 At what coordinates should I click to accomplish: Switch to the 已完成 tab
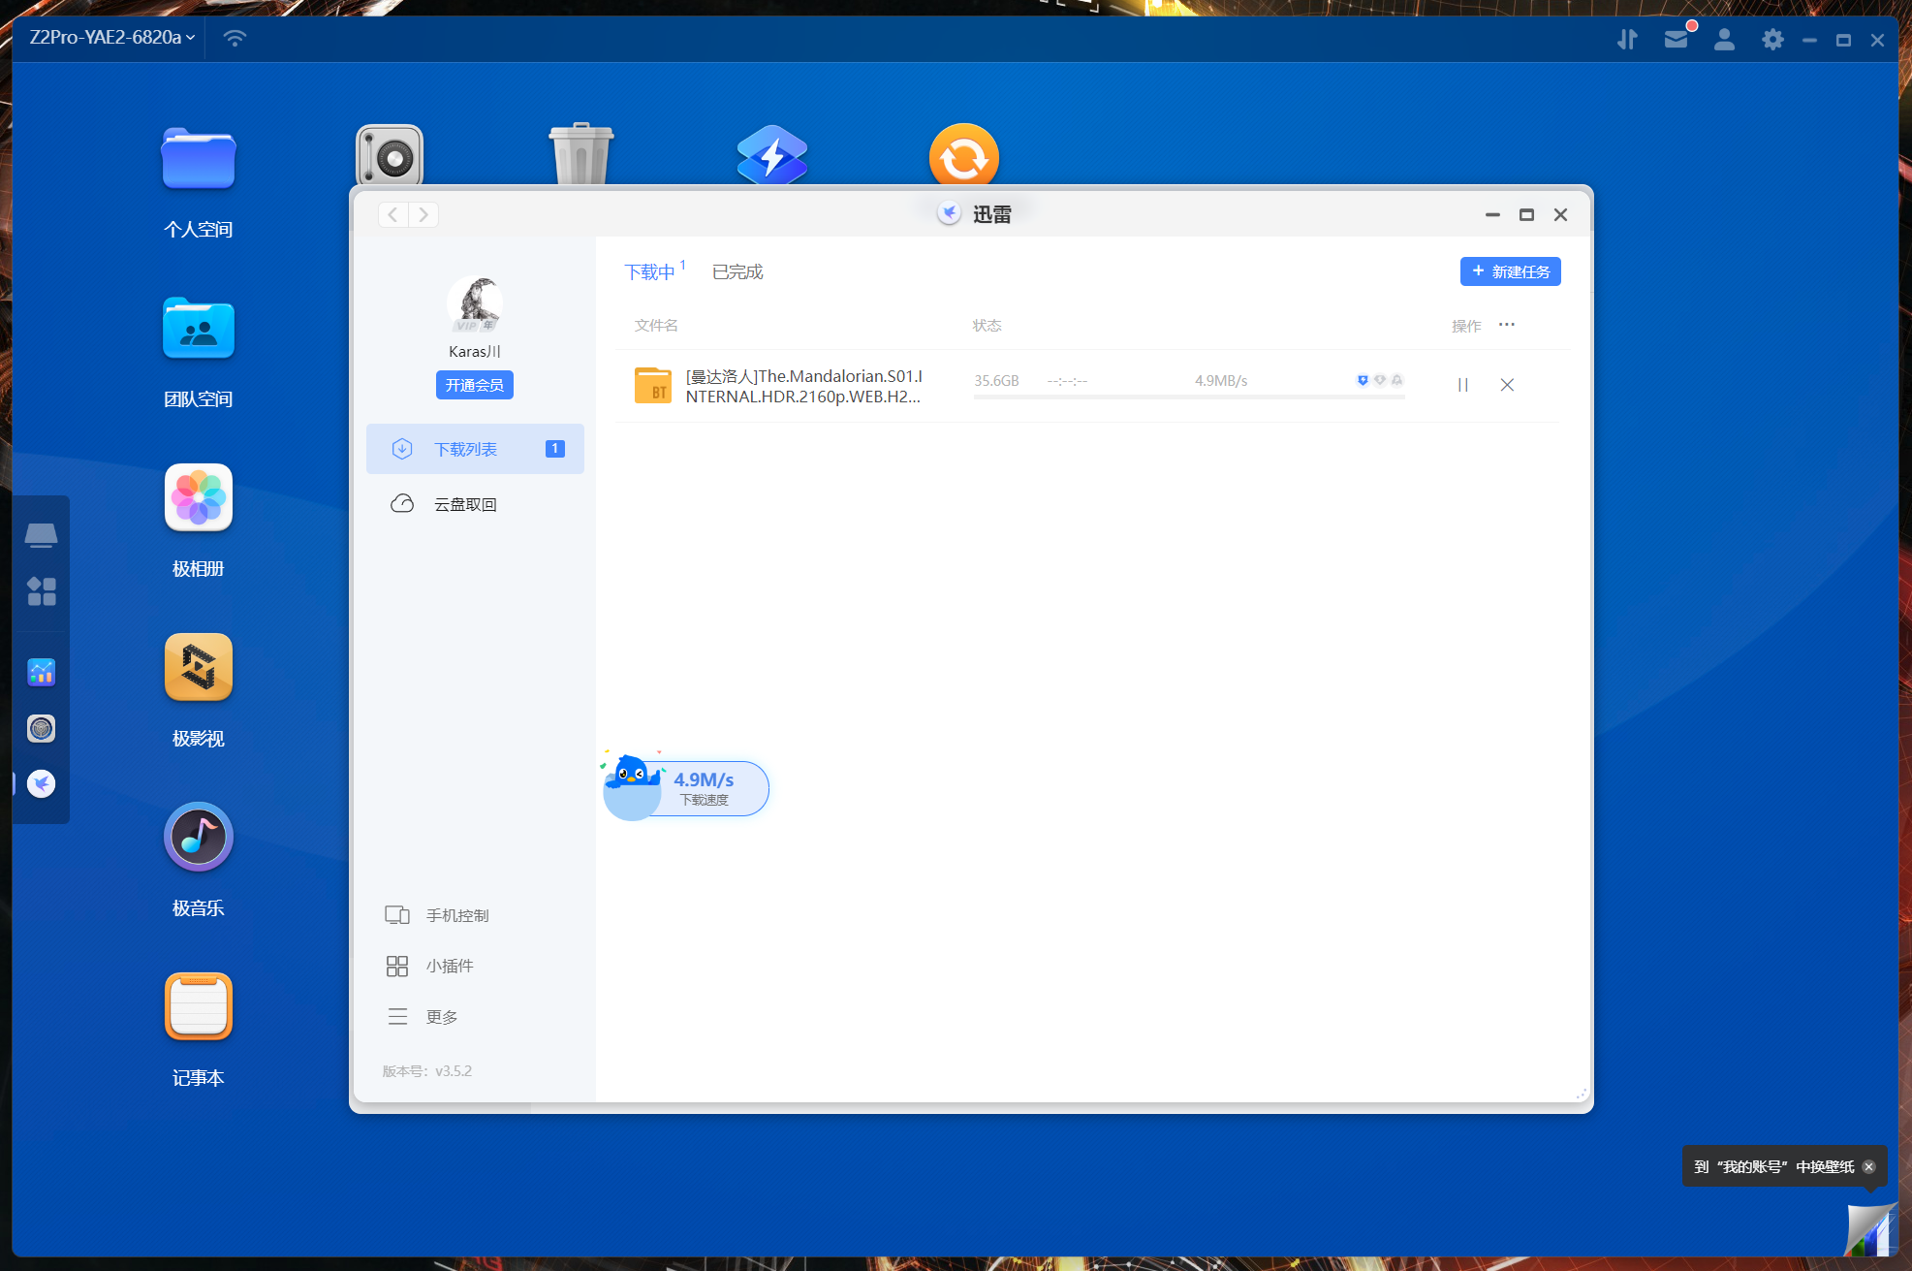(737, 272)
